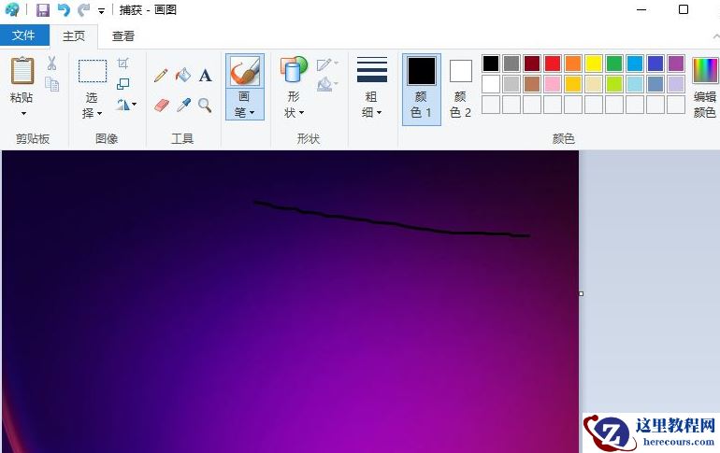Pick the lime green color swatch
This screenshot has width=720, height=453.
(614, 84)
